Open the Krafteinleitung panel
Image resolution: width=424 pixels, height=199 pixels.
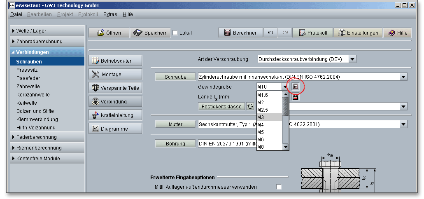(x=115, y=115)
